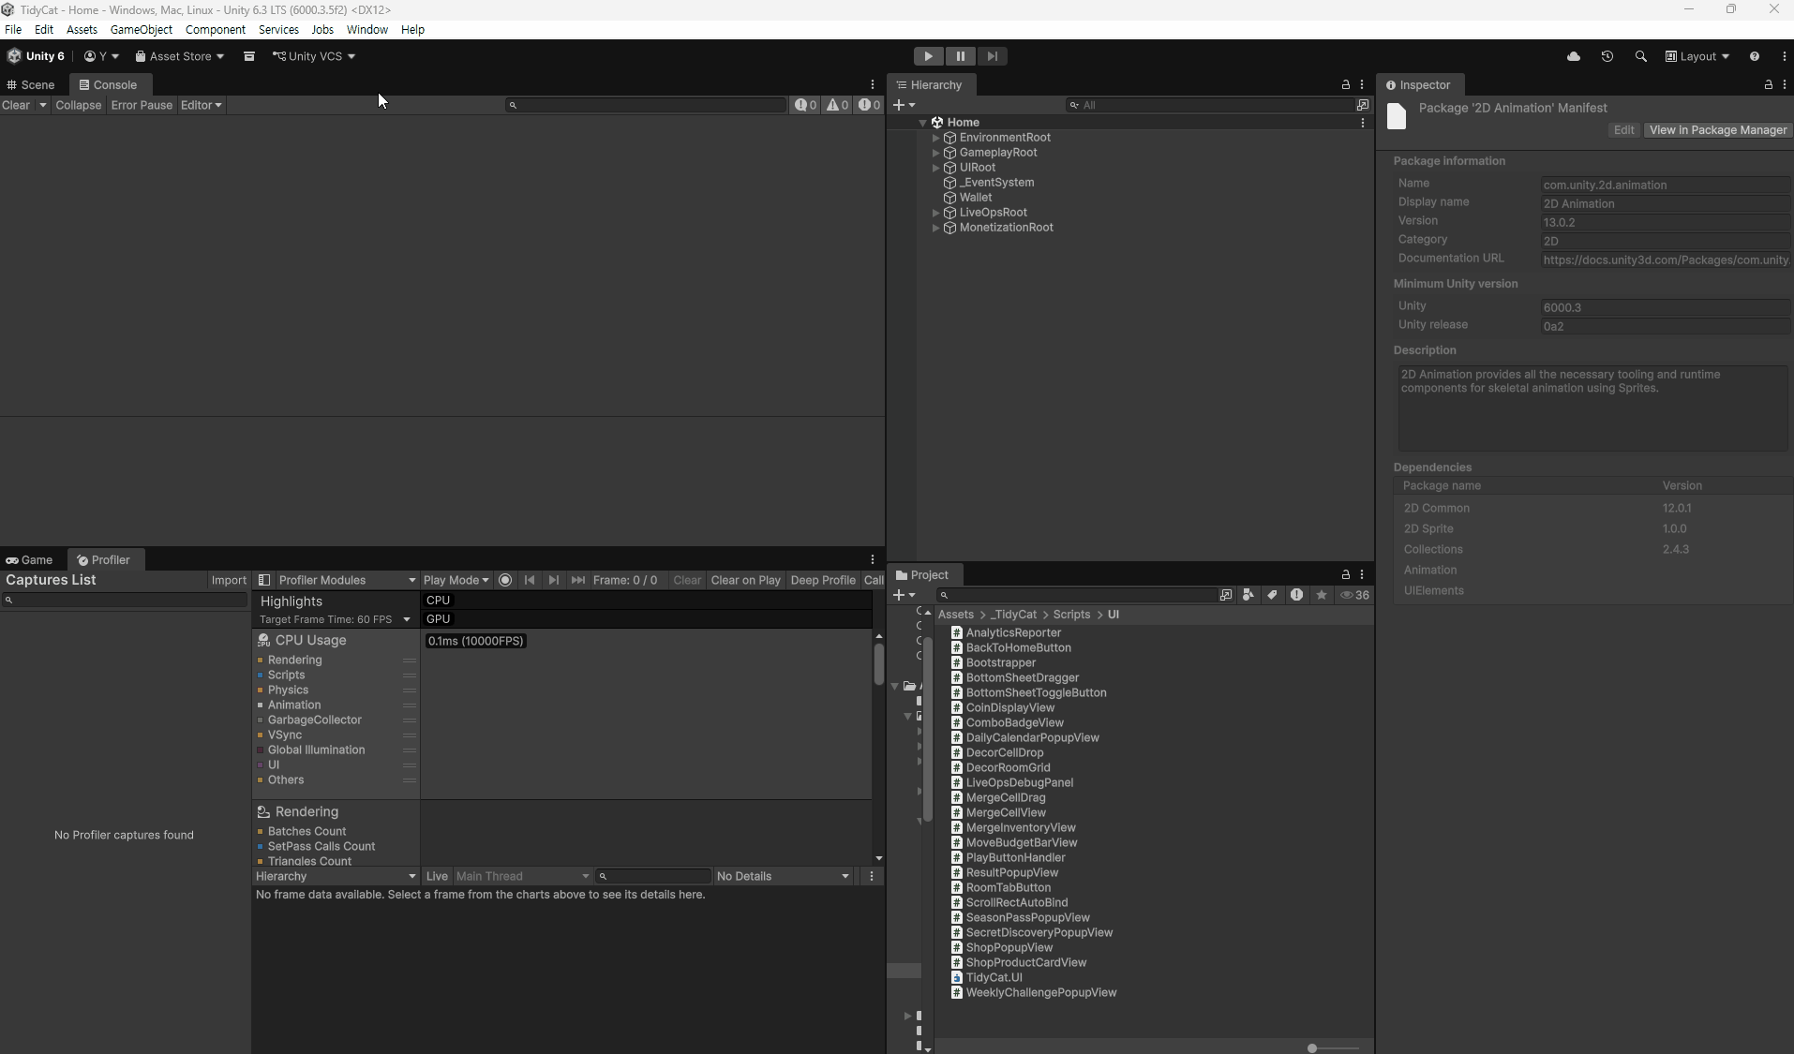Toggle the Collapse console option
Image resolution: width=1794 pixels, height=1054 pixels.
click(78, 105)
